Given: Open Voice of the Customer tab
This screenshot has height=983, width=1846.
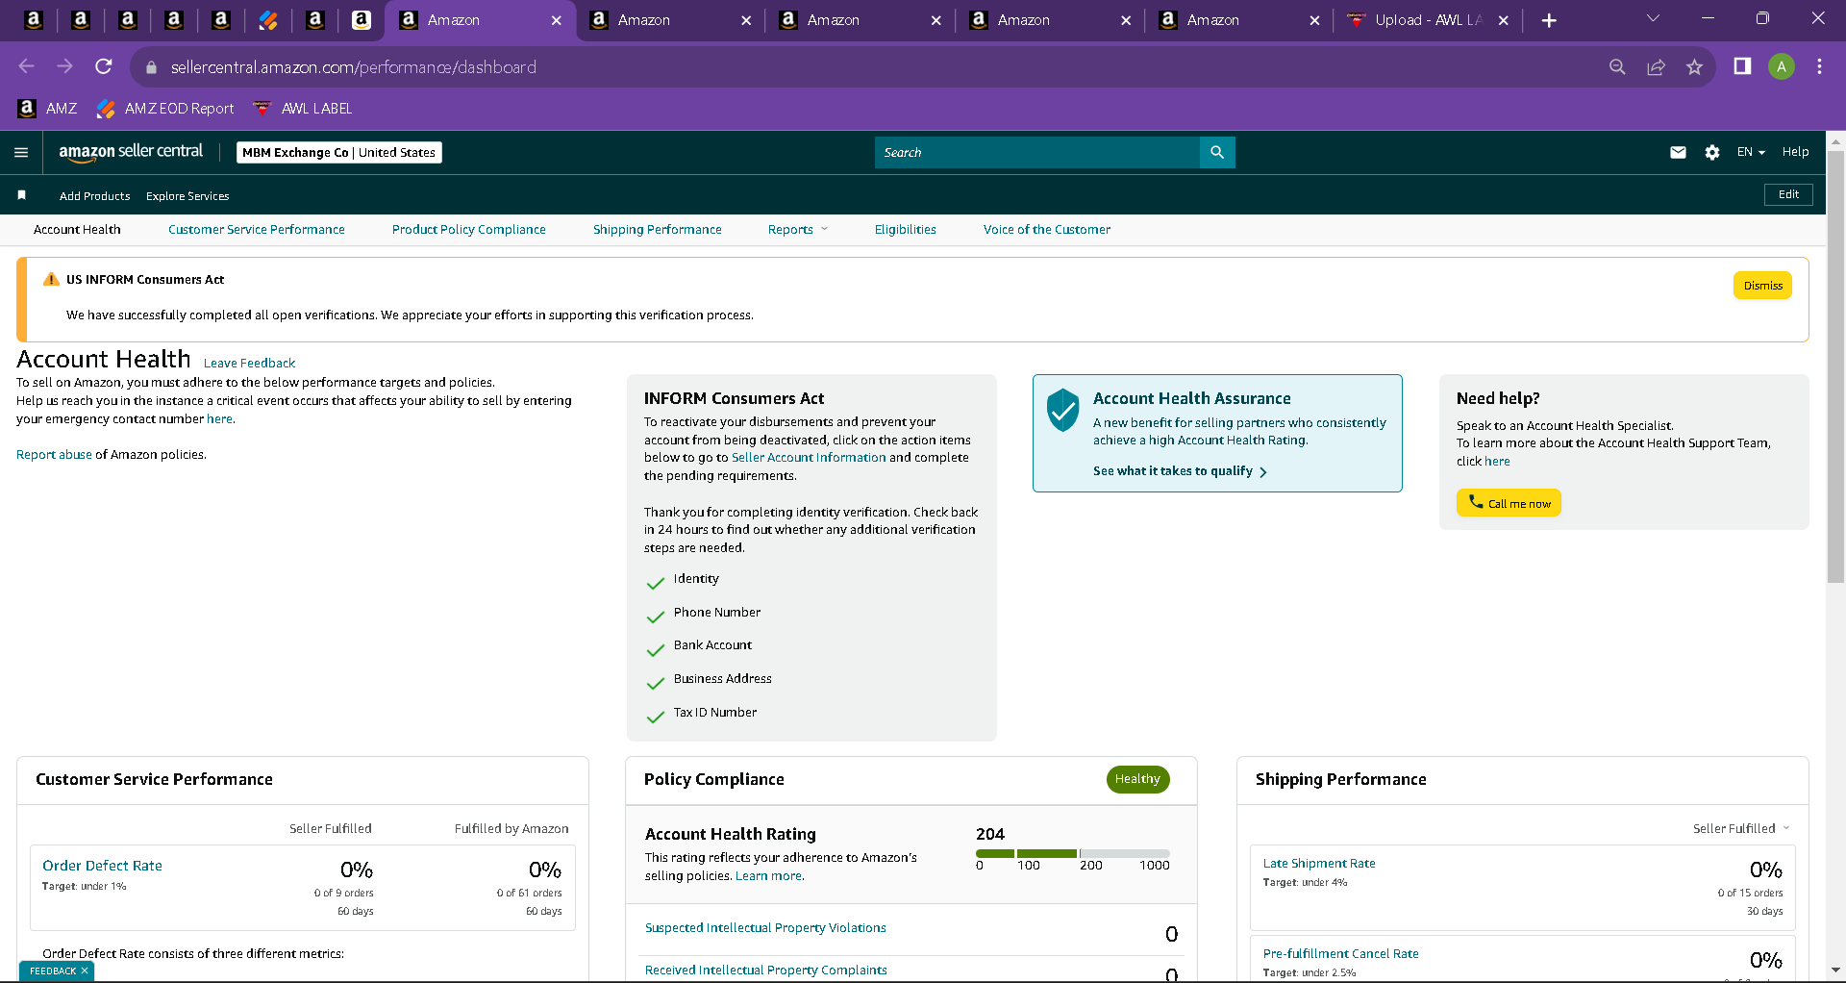Looking at the screenshot, I should point(1047,230).
